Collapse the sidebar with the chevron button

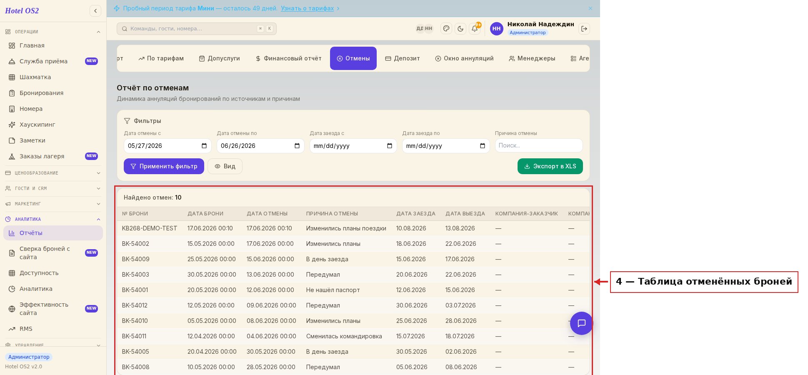coord(95,11)
